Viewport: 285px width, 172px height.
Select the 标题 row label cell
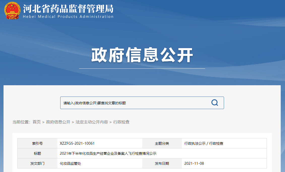pyautogui.click(x=37, y=153)
